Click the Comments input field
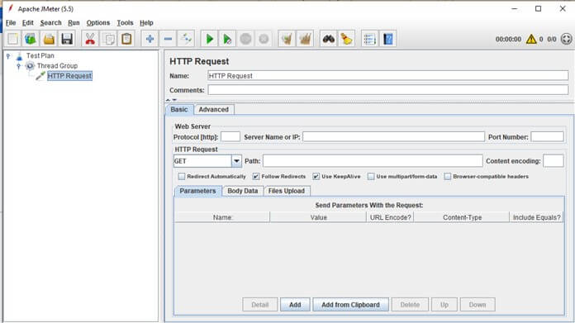Screen dimensions: 575x323 [388, 90]
